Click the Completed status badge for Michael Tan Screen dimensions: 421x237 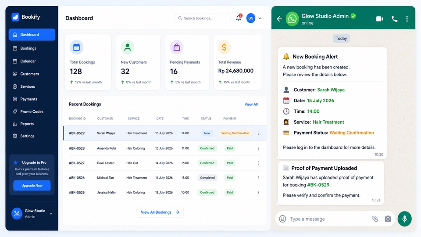point(207,178)
